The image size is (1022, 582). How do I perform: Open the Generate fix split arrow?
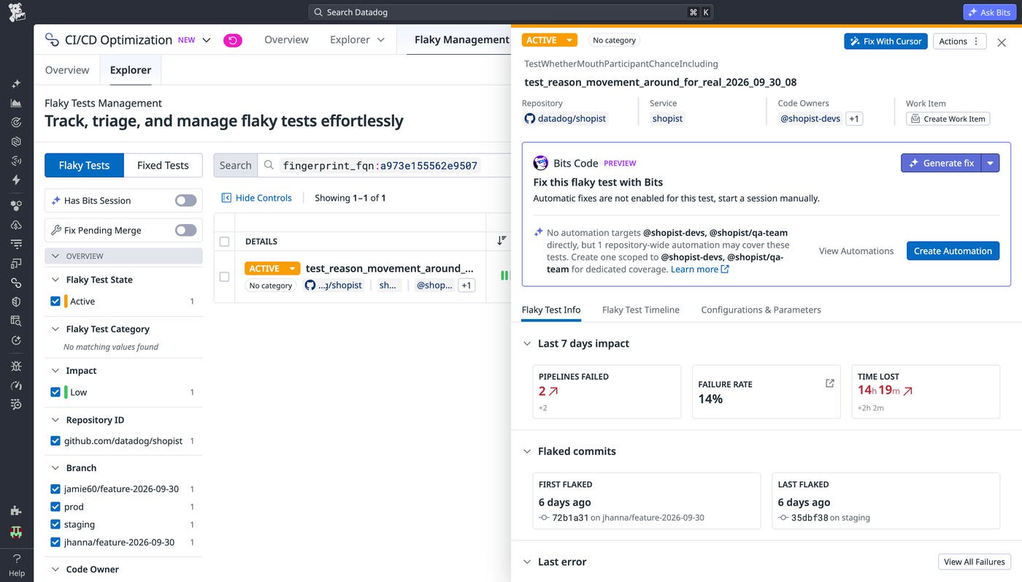[x=991, y=163]
